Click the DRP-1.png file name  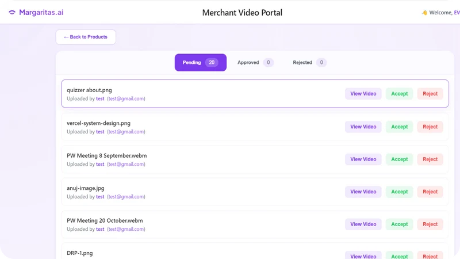pyautogui.click(x=80, y=253)
